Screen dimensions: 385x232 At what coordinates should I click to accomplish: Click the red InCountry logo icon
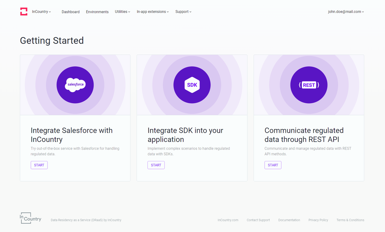coord(24,12)
